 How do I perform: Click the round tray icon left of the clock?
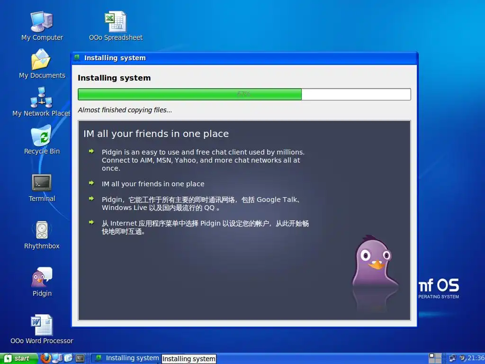pos(463,358)
